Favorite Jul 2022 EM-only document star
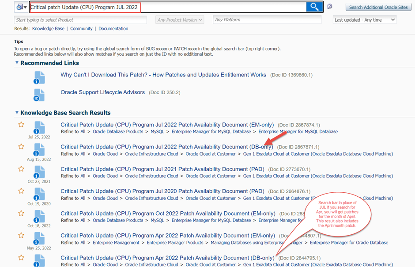The height and width of the screenshot is (267, 415). point(21,125)
